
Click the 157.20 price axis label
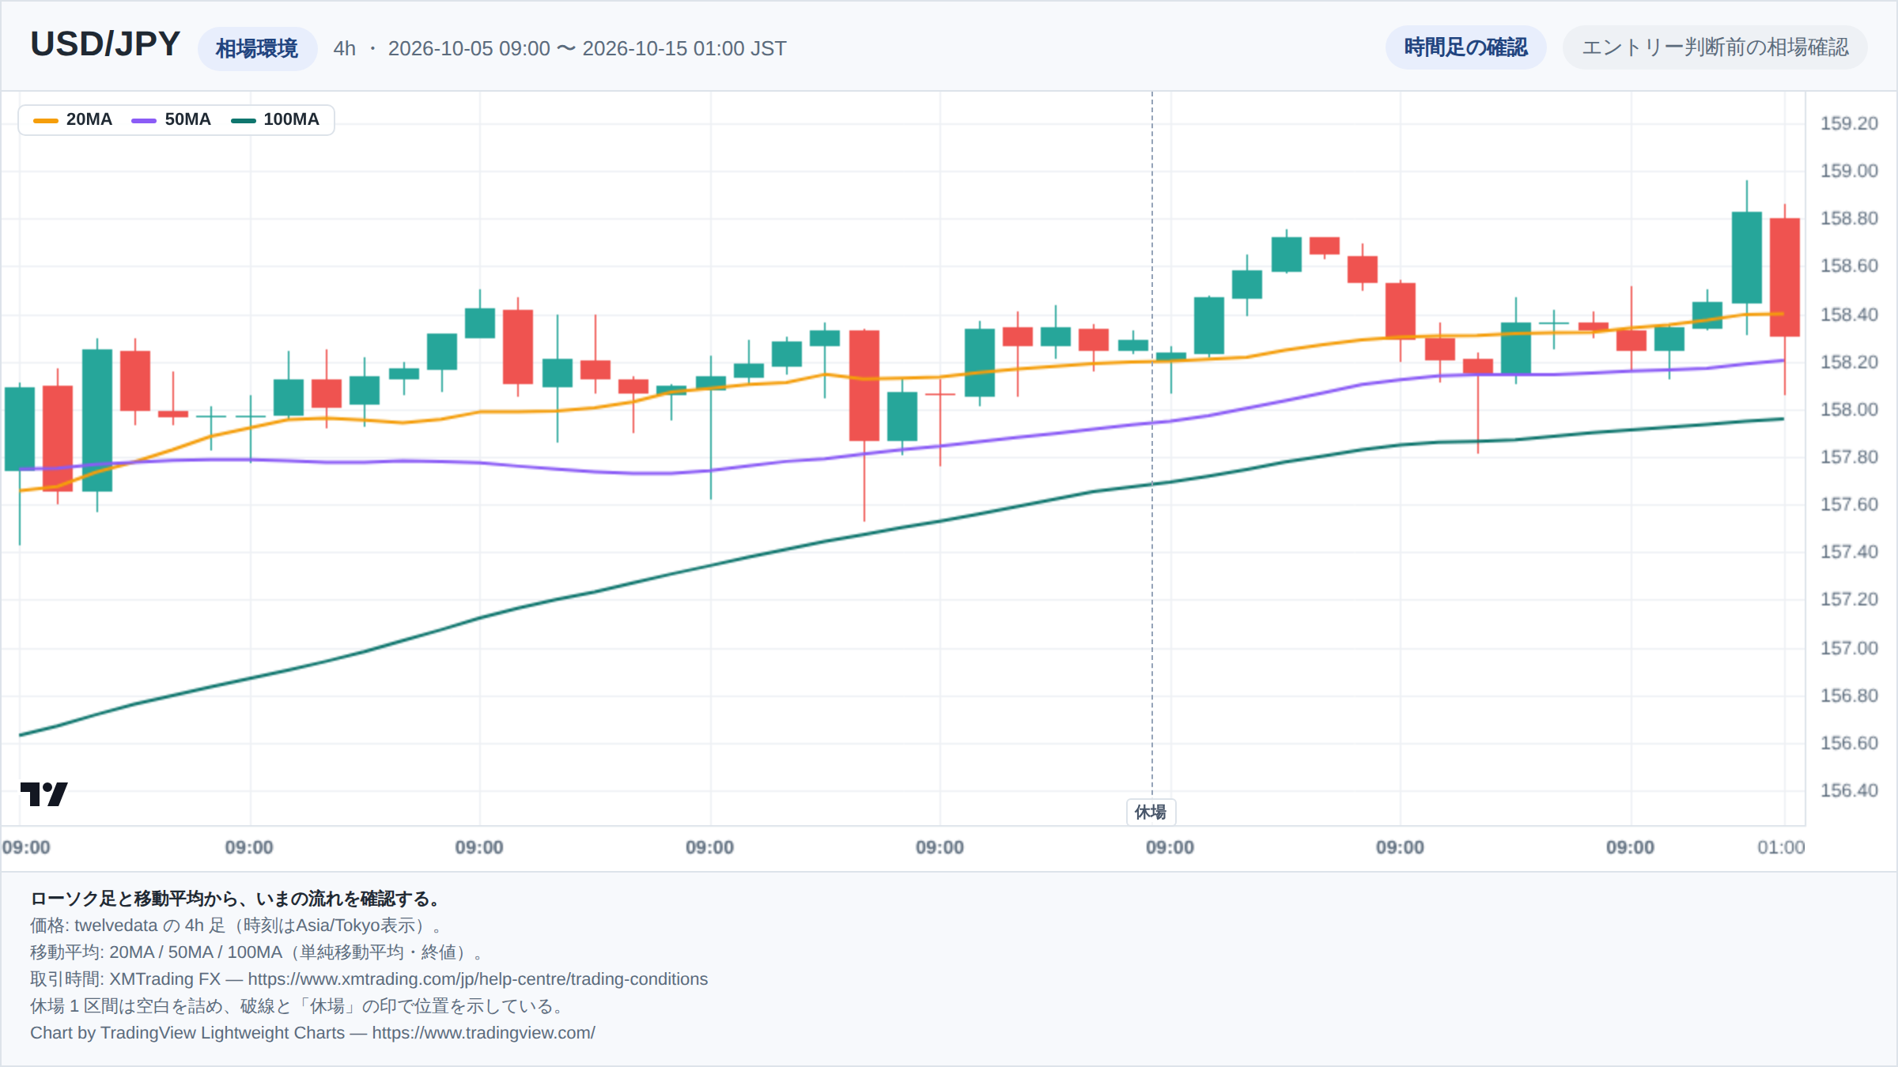[x=1849, y=599]
